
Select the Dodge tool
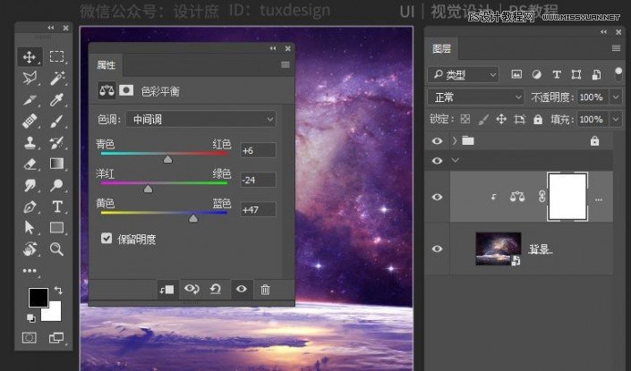pyautogui.click(x=56, y=185)
